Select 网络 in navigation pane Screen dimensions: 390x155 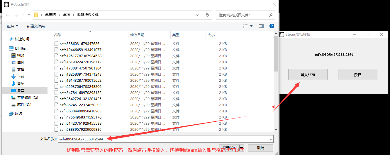click(x=18, y=114)
